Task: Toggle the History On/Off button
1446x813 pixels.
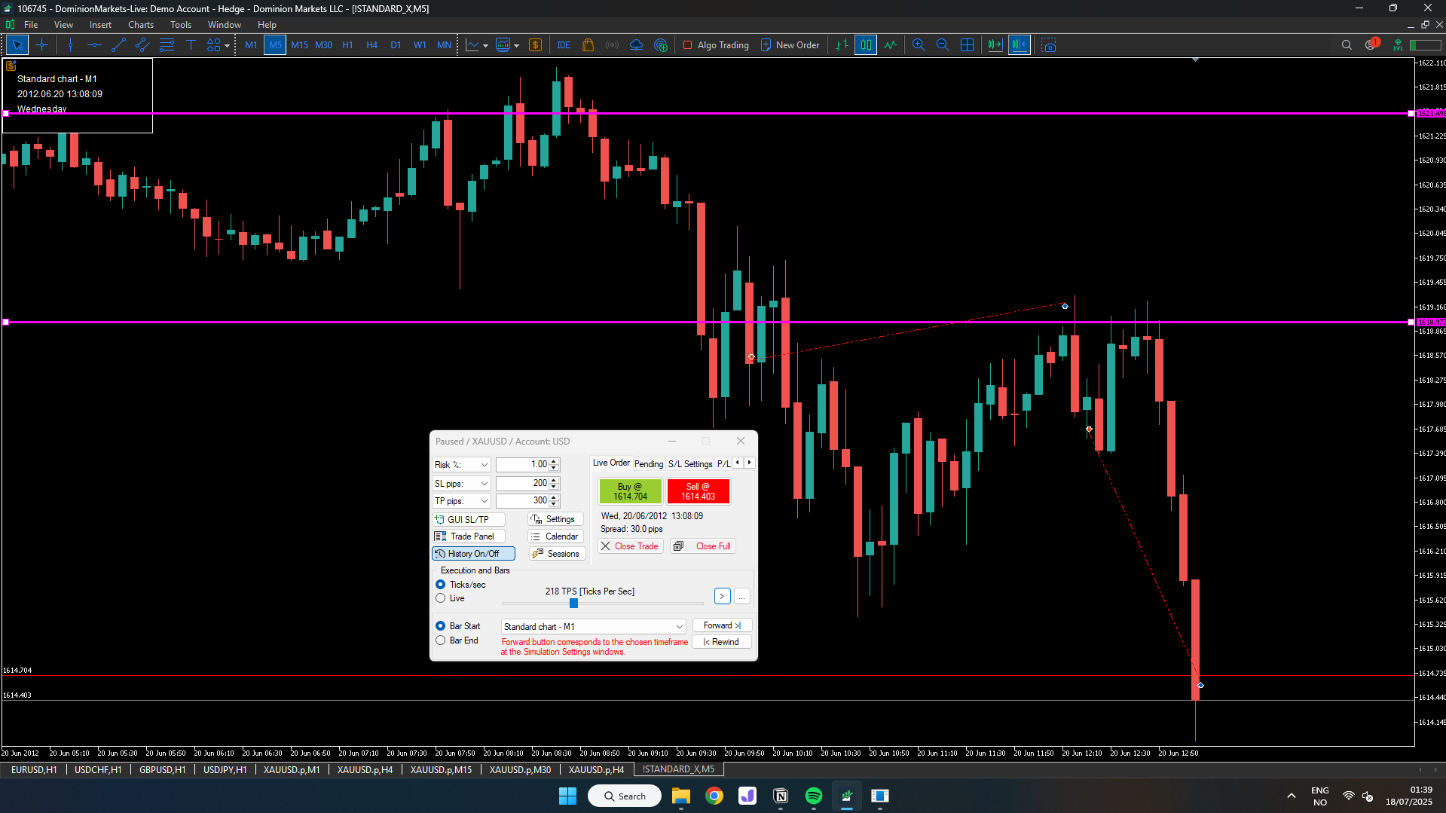Action: pos(473,554)
